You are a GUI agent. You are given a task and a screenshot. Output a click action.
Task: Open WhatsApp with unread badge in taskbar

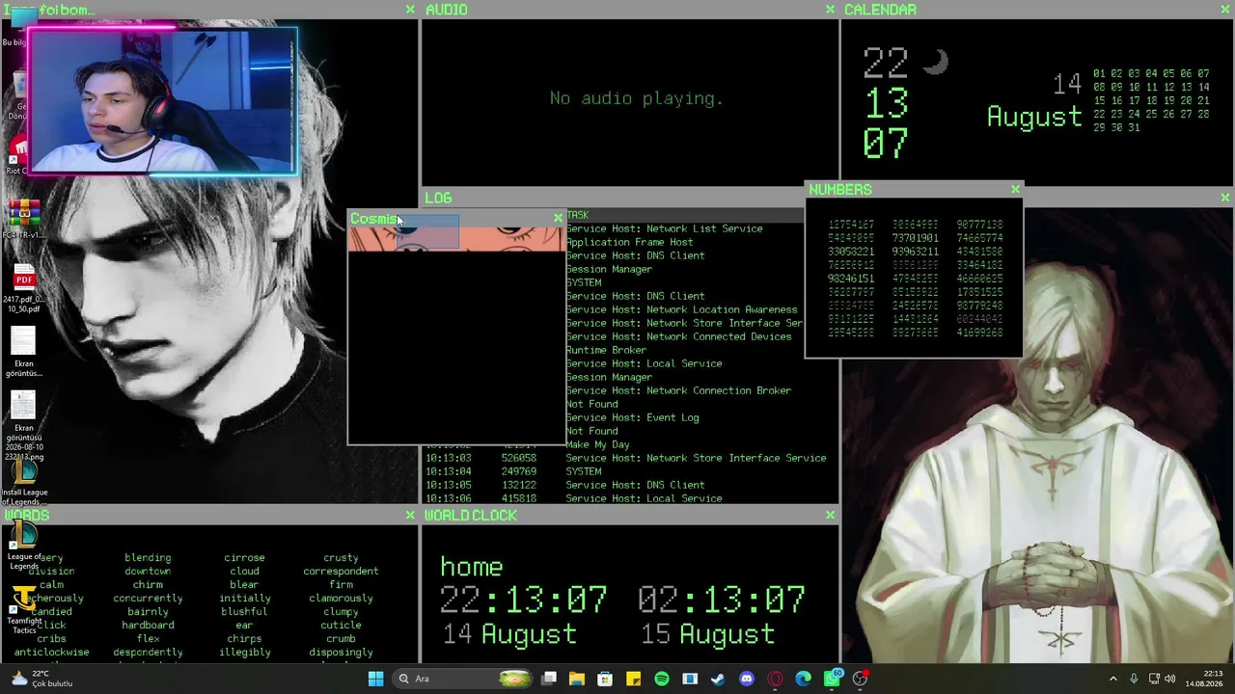tap(832, 679)
